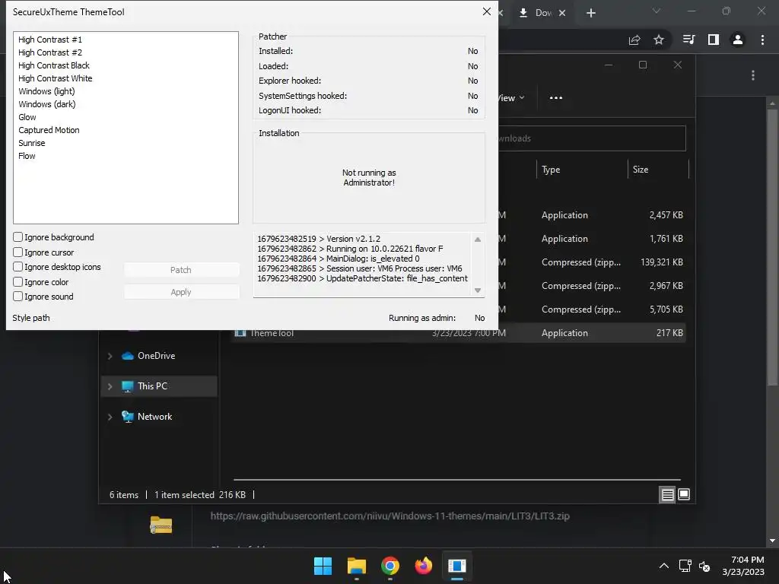779x584 pixels.
Task: Select the 2,967 KB compressed file
Action: [x=592, y=286]
